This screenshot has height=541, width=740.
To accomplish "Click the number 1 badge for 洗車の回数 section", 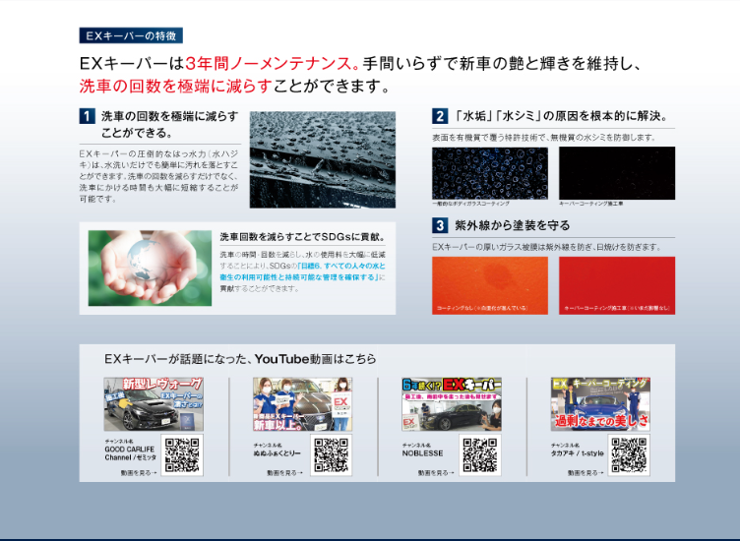I will coord(88,116).
